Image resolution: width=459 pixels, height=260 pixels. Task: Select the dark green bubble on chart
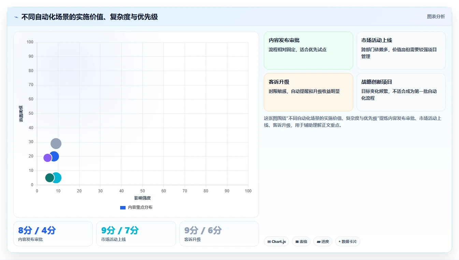(x=50, y=178)
